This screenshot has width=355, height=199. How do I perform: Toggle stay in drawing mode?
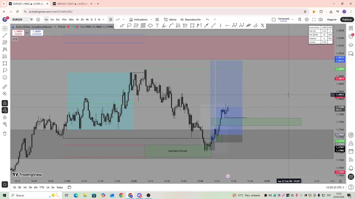5,110
